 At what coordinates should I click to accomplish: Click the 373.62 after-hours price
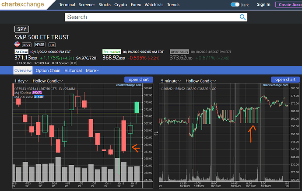tap(178, 58)
